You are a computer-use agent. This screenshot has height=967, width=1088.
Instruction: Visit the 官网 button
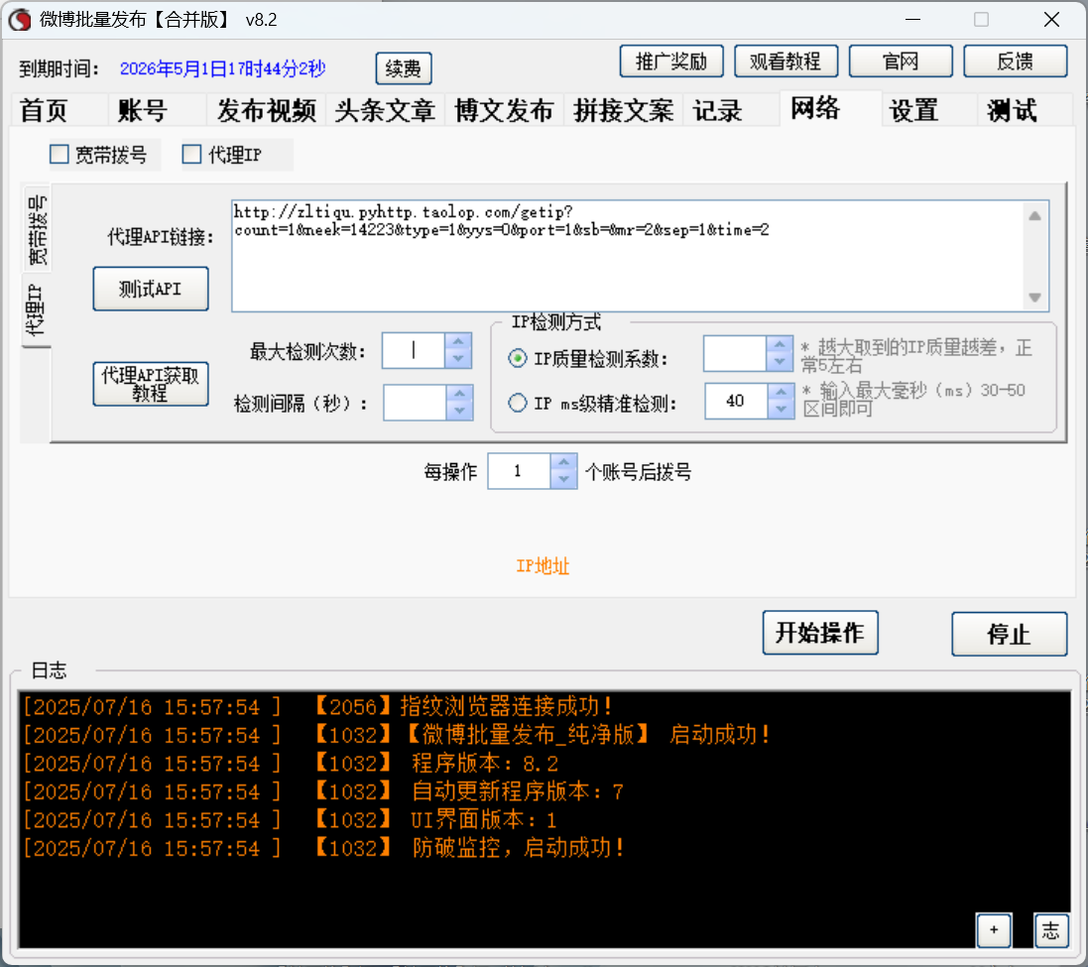pos(901,61)
